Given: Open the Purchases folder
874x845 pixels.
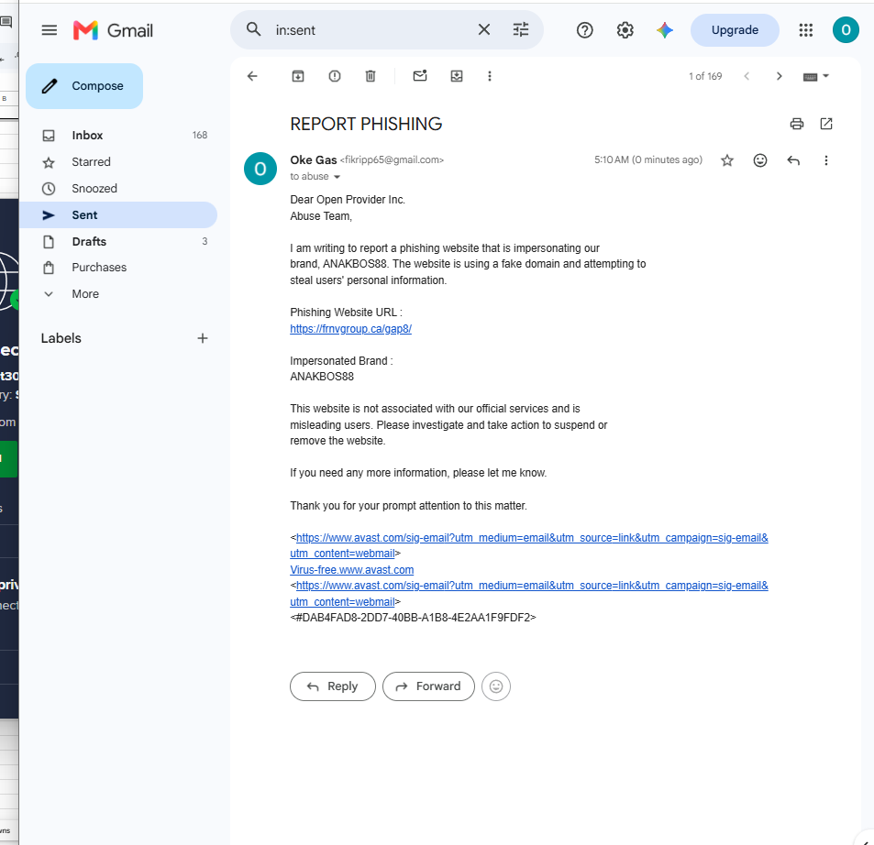Looking at the screenshot, I should click(x=118, y=268).
